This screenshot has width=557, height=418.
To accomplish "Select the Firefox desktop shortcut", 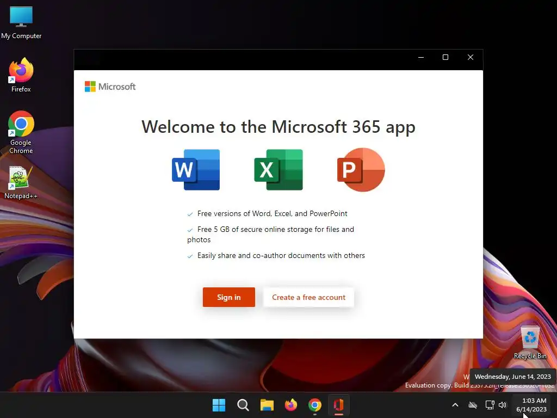I will pos(21,75).
